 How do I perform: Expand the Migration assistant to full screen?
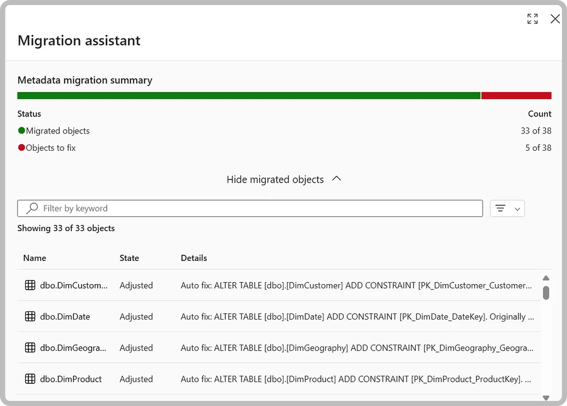pos(532,19)
